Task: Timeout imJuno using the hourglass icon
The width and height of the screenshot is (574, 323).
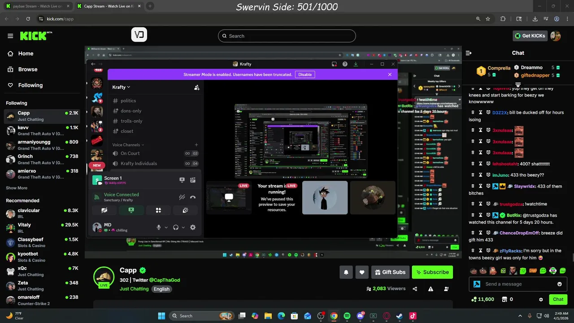Action: click(x=480, y=175)
